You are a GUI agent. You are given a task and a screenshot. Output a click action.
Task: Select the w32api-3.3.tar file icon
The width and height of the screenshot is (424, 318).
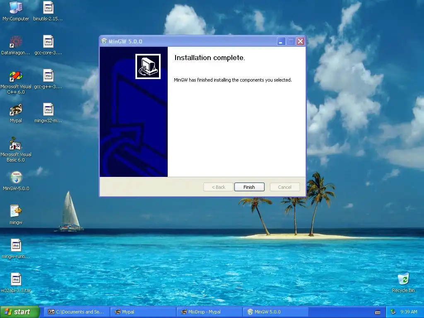click(x=16, y=283)
